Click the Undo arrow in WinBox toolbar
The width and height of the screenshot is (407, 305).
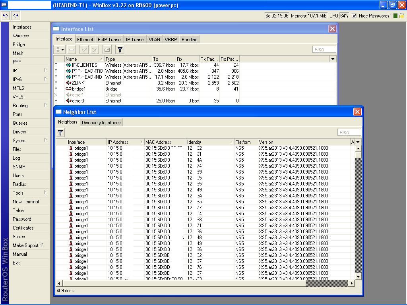tap(6, 16)
